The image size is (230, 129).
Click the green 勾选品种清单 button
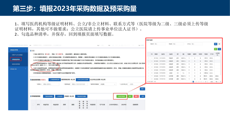[120, 96]
